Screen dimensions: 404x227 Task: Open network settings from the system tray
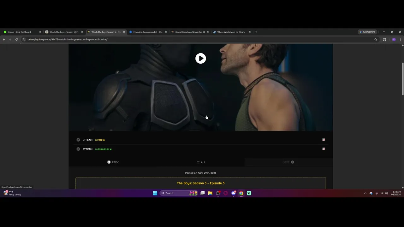coord(382,193)
